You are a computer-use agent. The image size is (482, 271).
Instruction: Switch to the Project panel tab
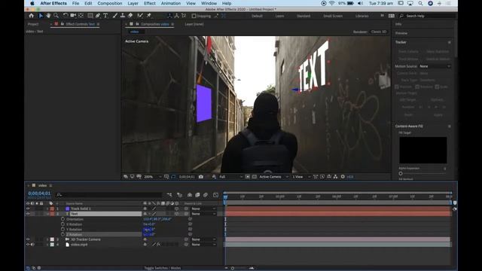click(33, 24)
